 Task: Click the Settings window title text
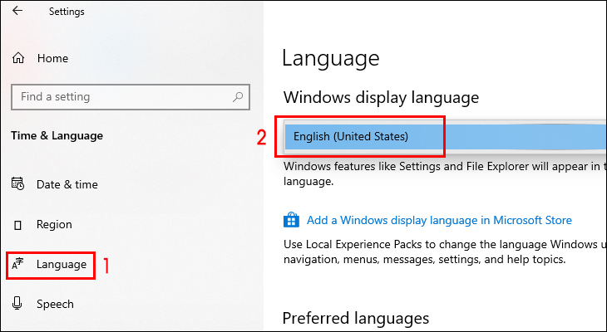67,12
